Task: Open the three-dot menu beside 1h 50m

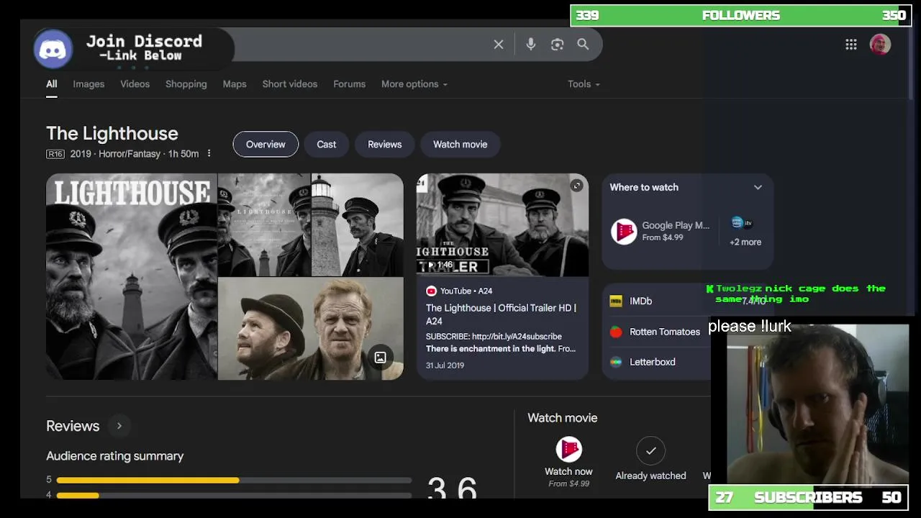Action: [209, 153]
